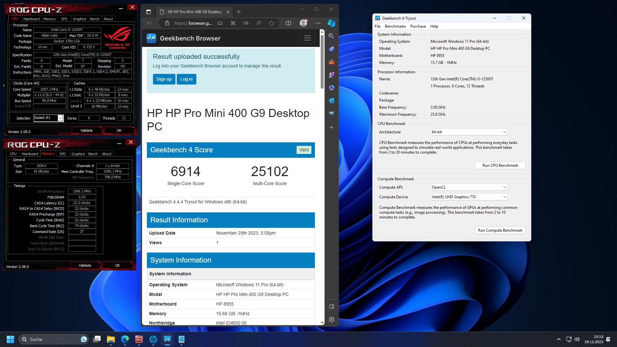The image size is (617, 347).
Task: Switch to Graphics tab in top CPU-Z window
Action: pos(79,19)
